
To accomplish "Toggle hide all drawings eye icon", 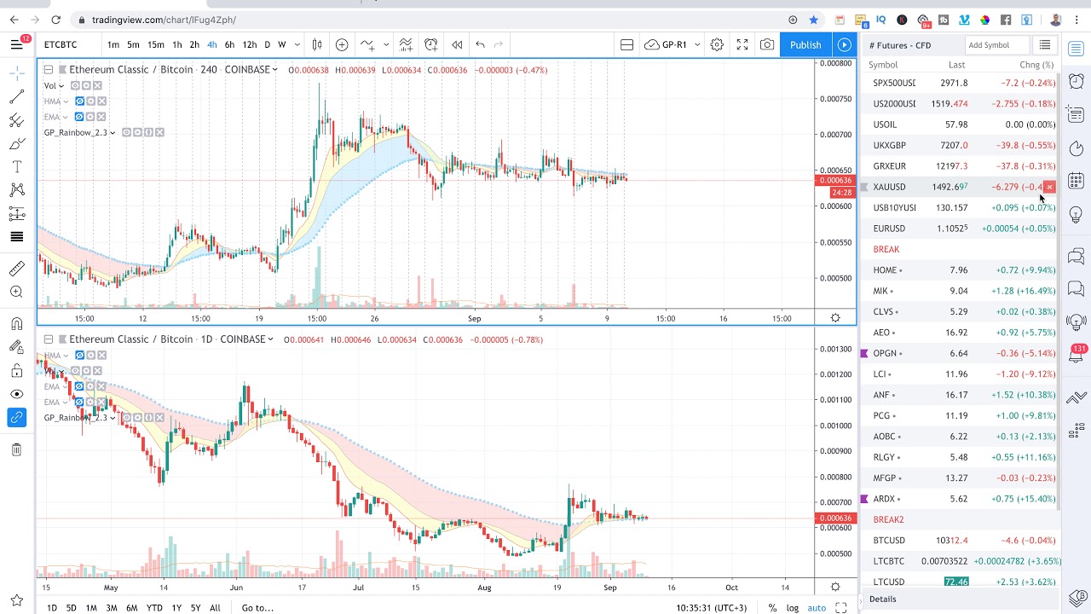I will coord(16,394).
